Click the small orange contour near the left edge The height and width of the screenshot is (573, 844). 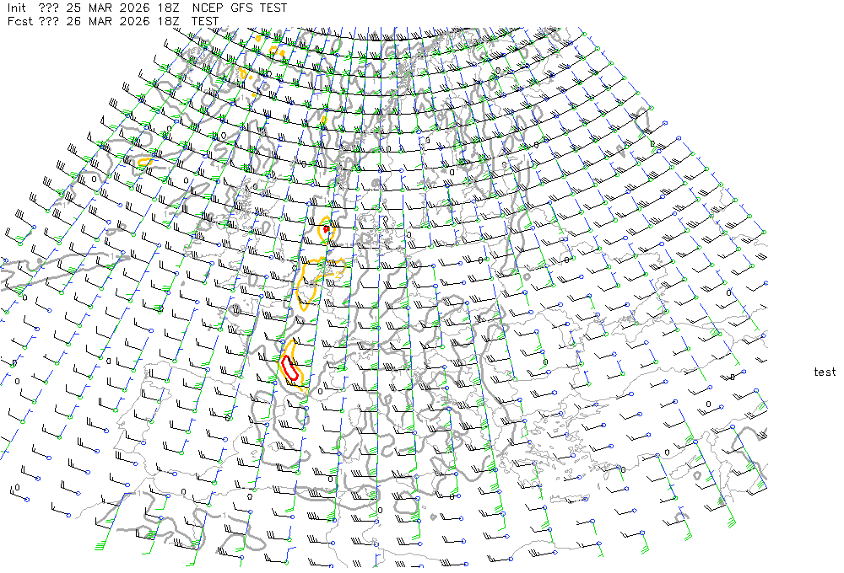point(144,161)
